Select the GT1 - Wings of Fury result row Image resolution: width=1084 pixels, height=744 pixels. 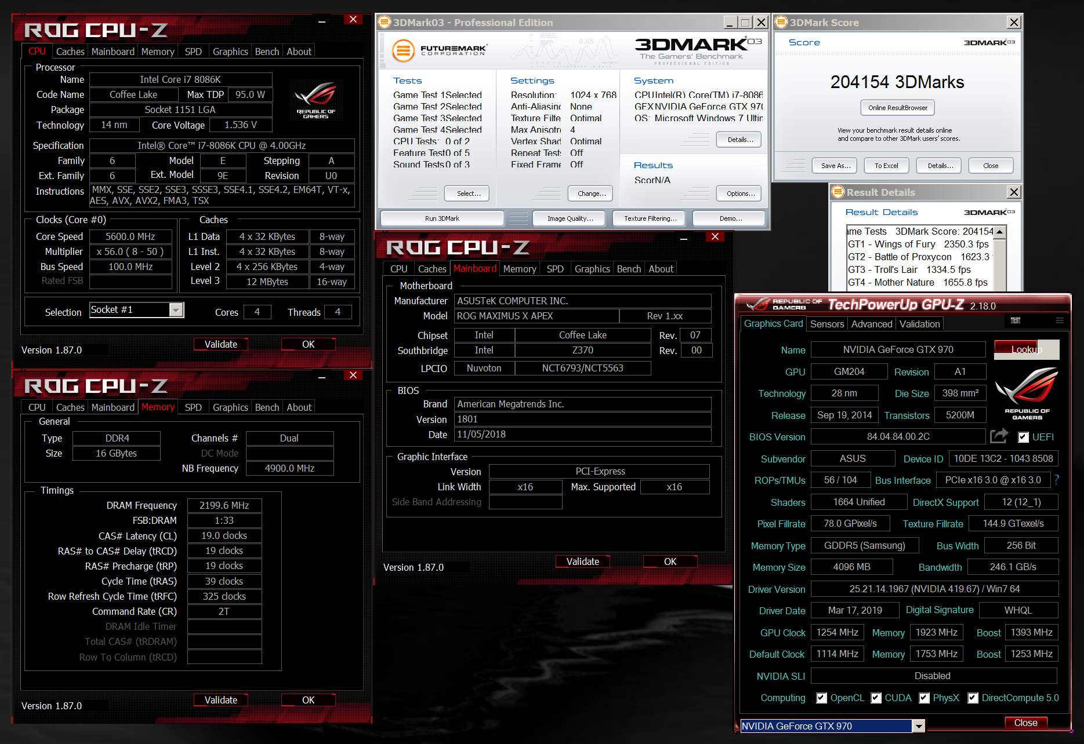[920, 244]
